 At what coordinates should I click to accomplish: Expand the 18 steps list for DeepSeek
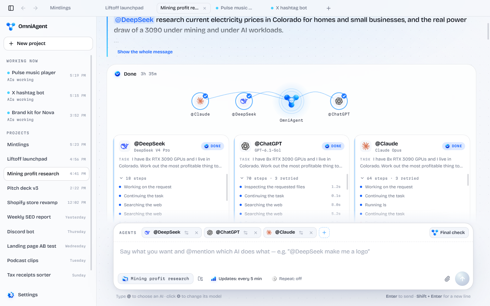click(133, 178)
